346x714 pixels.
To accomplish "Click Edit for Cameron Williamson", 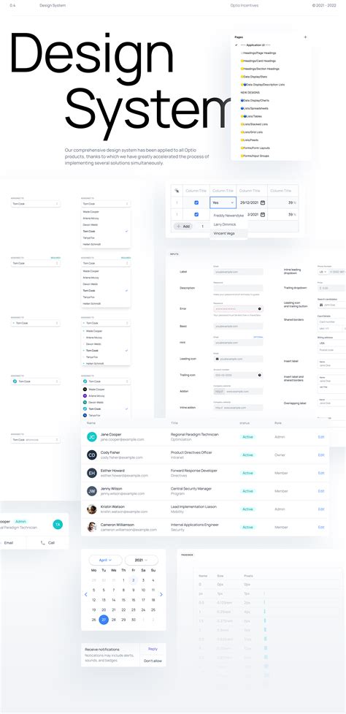I will [x=321, y=527].
